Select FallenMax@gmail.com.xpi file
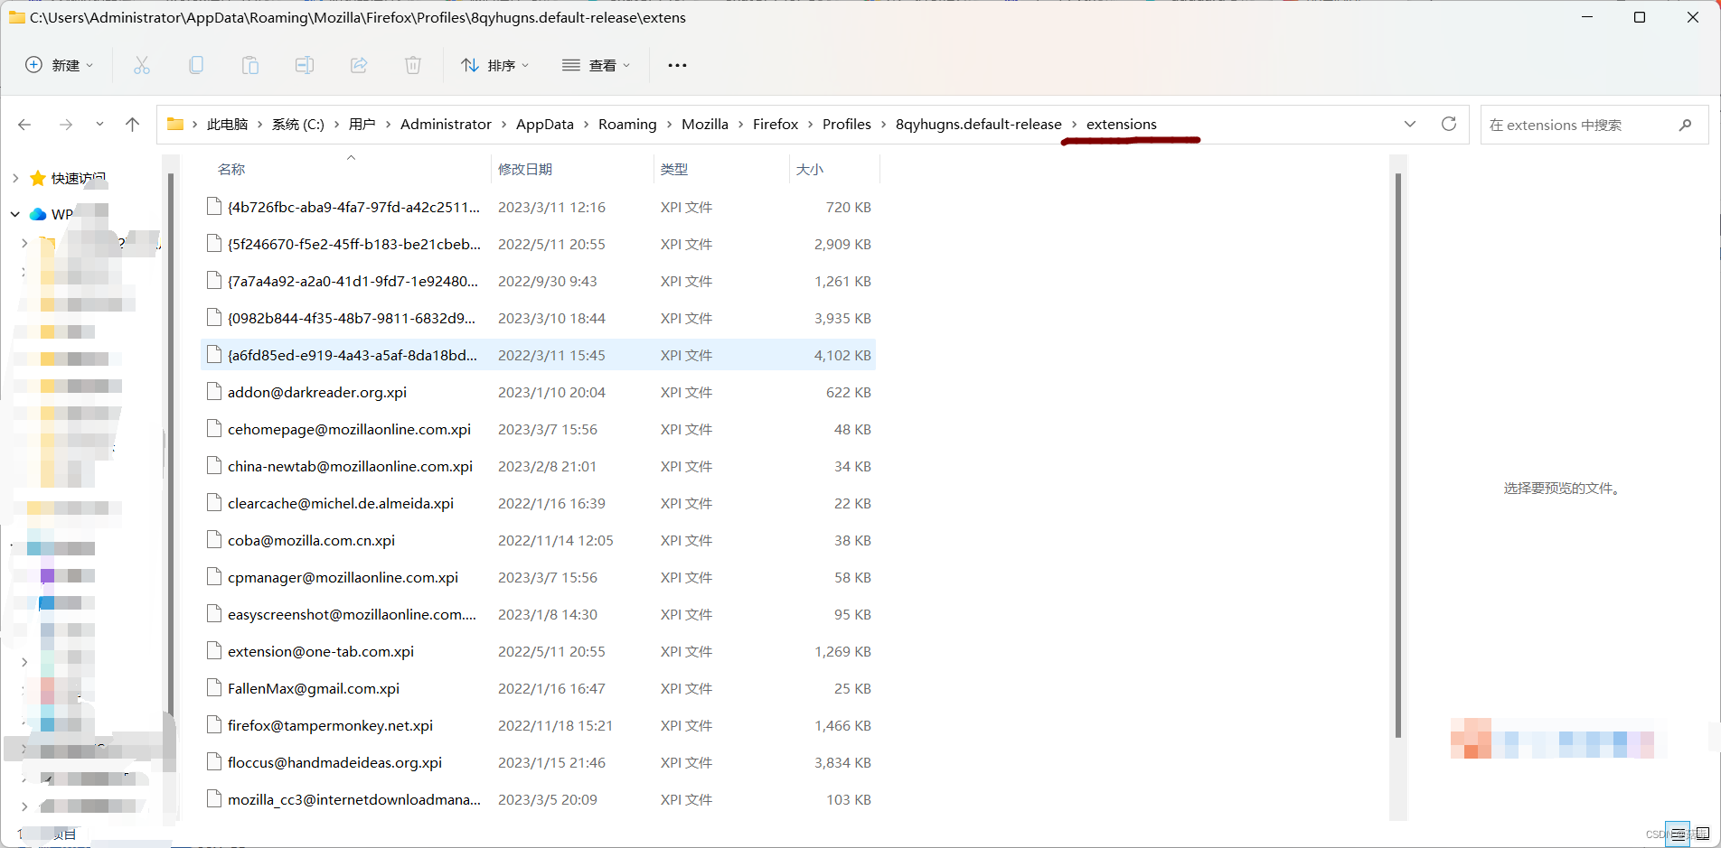Viewport: 1721px width, 848px height. (538, 688)
